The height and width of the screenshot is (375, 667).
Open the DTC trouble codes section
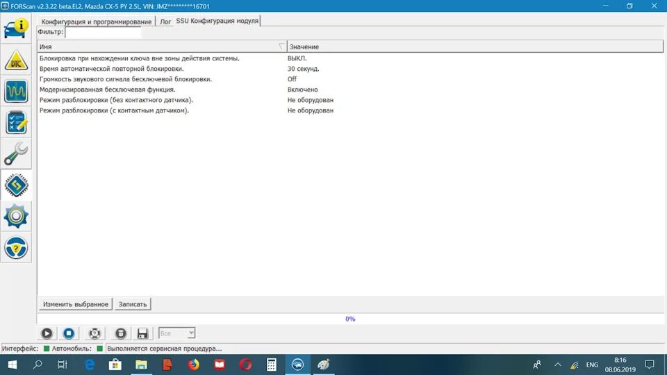[x=16, y=60]
